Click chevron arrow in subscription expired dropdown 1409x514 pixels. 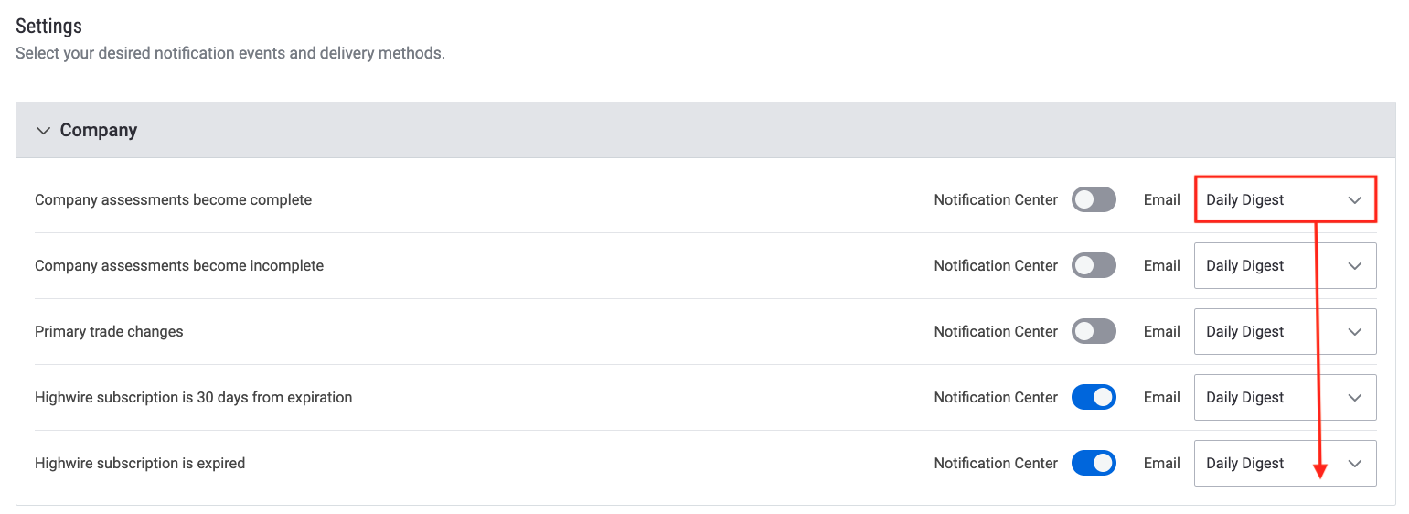click(x=1355, y=464)
